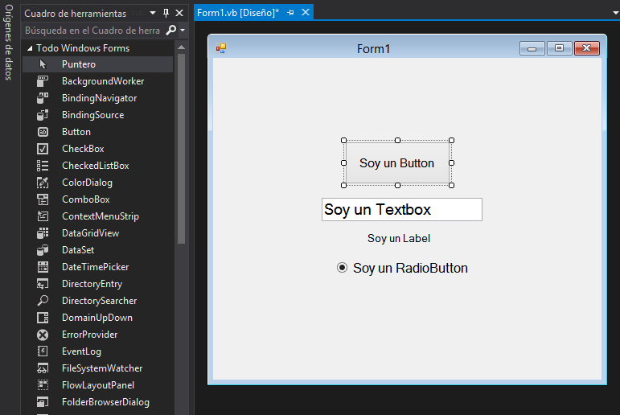This screenshot has width=620, height=415.
Task: Choose the ColorDialog icon
Action: point(43,183)
